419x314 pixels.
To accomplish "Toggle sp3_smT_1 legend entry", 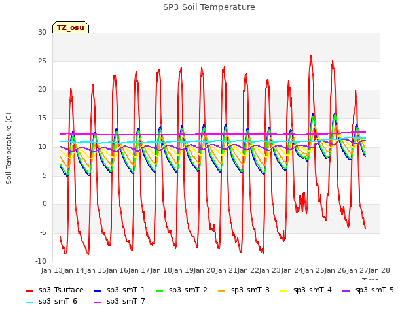I will [x=119, y=290].
